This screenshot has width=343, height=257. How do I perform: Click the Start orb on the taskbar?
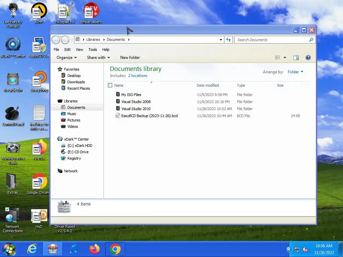(9, 249)
